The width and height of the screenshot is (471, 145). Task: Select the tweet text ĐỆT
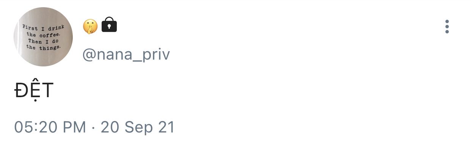pyautogui.click(x=34, y=91)
